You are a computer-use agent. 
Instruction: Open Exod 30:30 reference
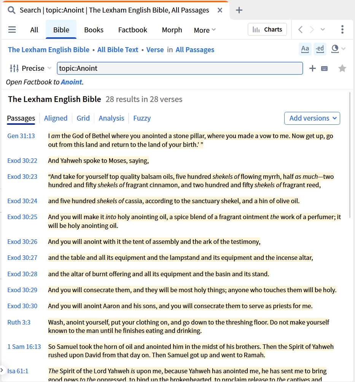pos(22,306)
